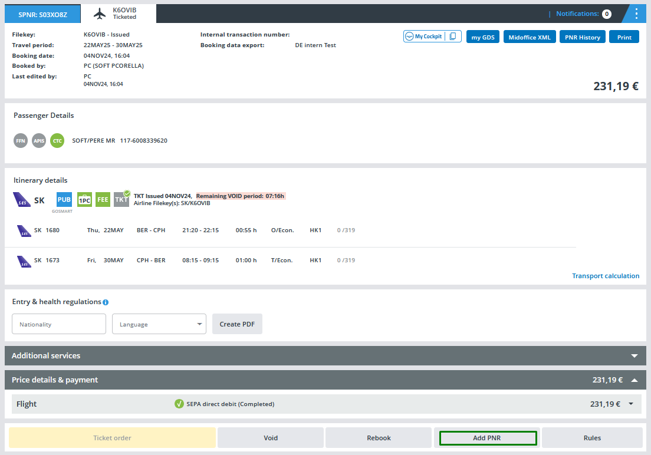This screenshot has width=651, height=455.
Task: Expand the Flight payment row arrow
Action: coord(631,404)
